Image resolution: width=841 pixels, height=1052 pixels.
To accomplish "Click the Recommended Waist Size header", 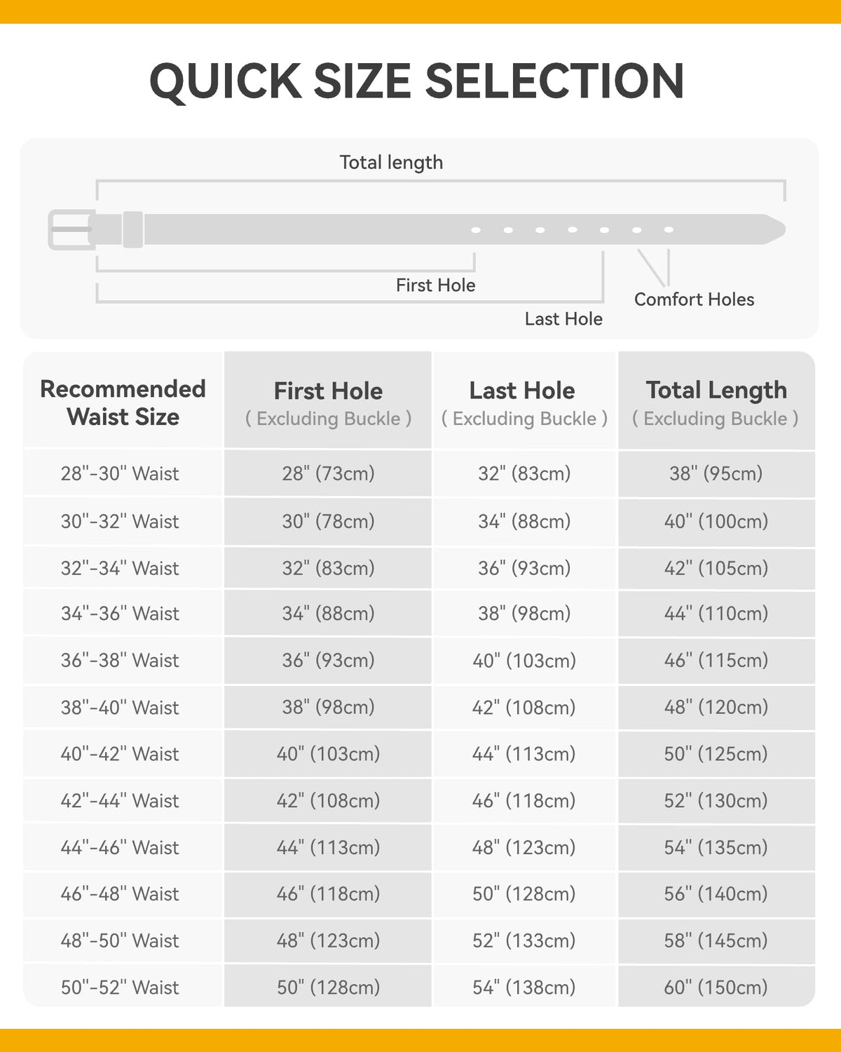I will pos(123,403).
